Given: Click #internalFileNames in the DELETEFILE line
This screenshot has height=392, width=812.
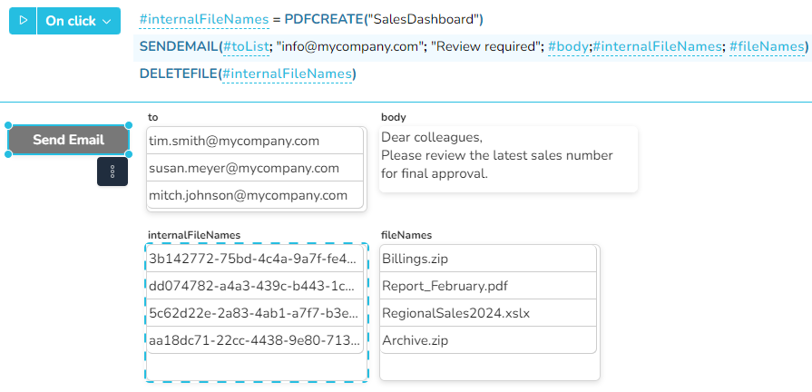Looking at the screenshot, I should coord(287,73).
